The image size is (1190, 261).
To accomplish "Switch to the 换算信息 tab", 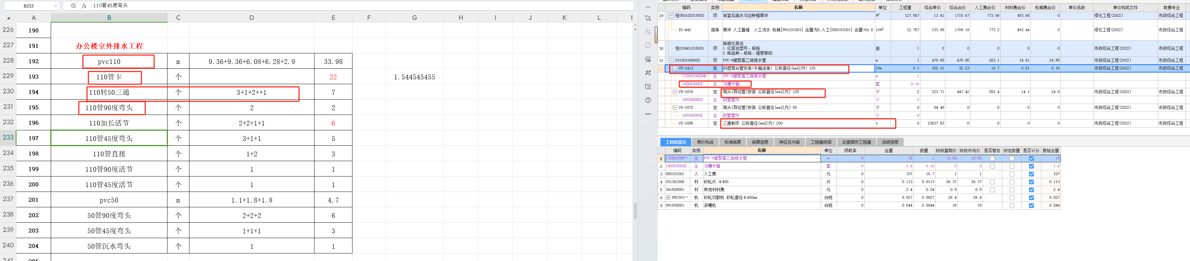I will click(760, 142).
